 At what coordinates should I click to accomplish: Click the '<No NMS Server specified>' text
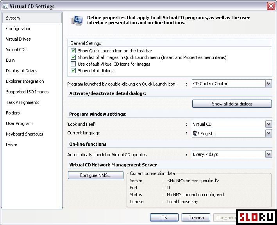[193, 180]
